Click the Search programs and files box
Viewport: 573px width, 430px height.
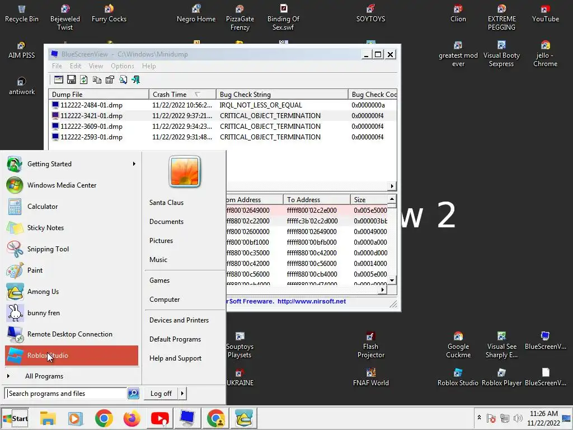(x=66, y=394)
